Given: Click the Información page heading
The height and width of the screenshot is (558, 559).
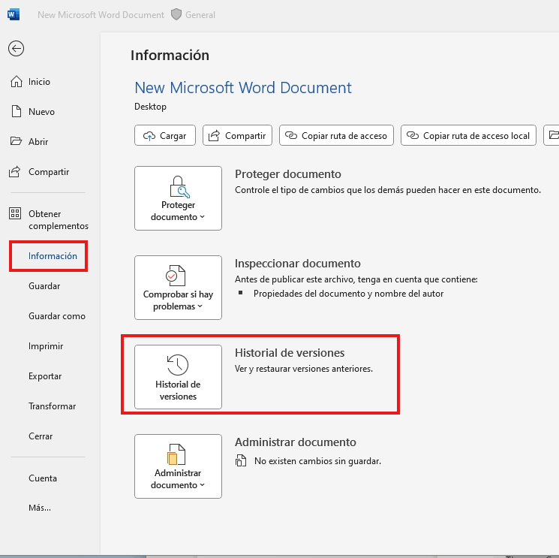Looking at the screenshot, I should click(170, 56).
